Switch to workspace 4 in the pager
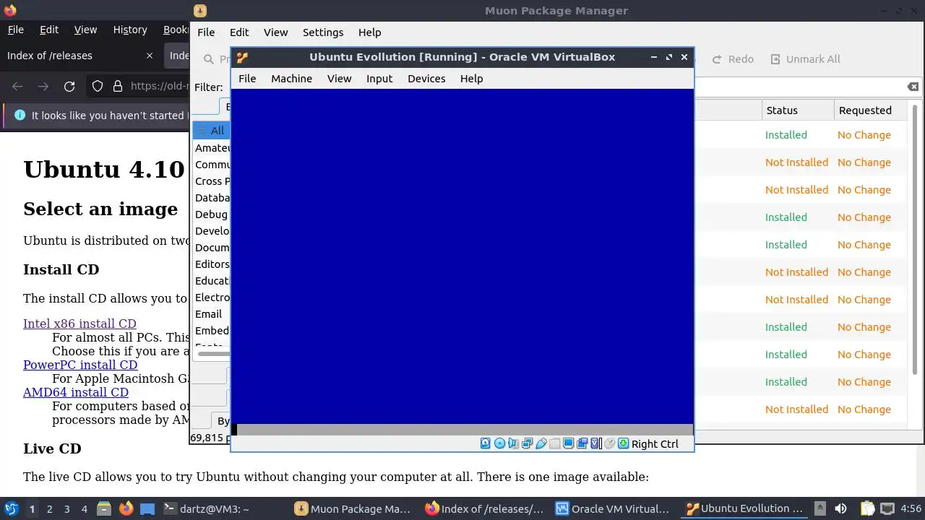 point(84,509)
